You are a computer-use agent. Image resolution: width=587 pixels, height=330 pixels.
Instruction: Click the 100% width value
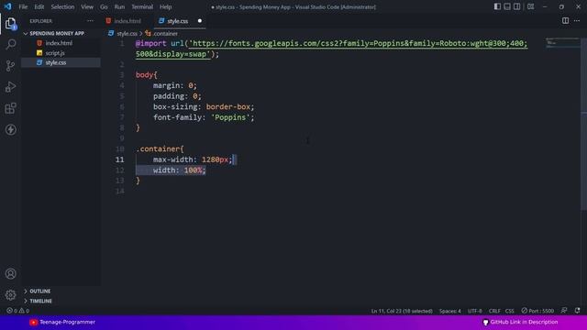[193, 170]
